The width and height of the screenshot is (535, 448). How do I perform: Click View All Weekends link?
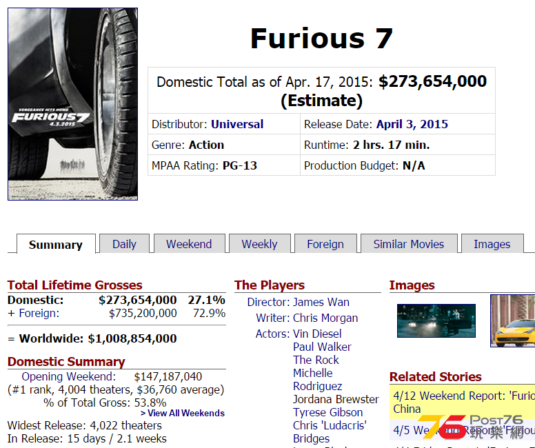click(x=182, y=413)
